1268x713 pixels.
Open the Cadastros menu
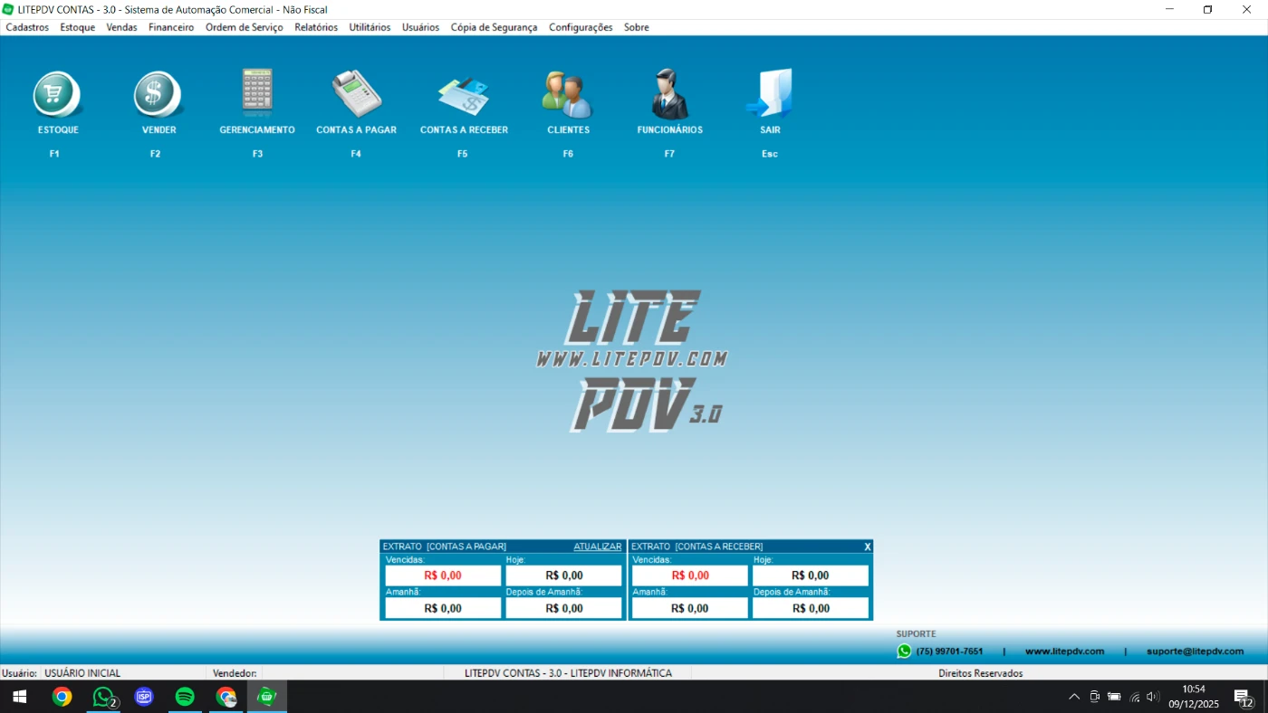click(x=27, y=27)
